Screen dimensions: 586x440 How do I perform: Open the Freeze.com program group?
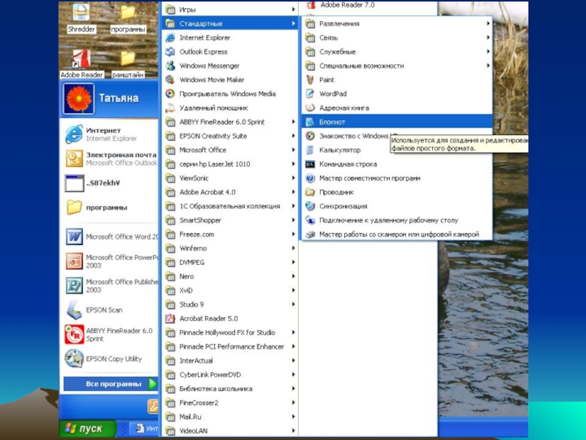coord(230,234)
